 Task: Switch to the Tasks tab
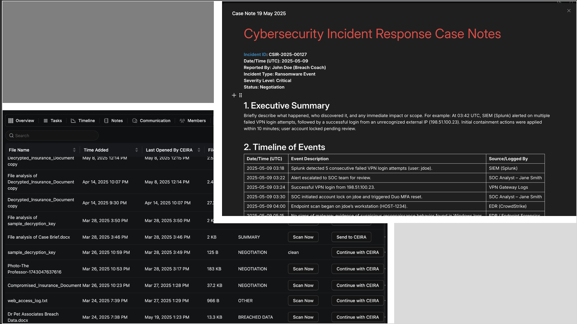[x=53, y=121]
